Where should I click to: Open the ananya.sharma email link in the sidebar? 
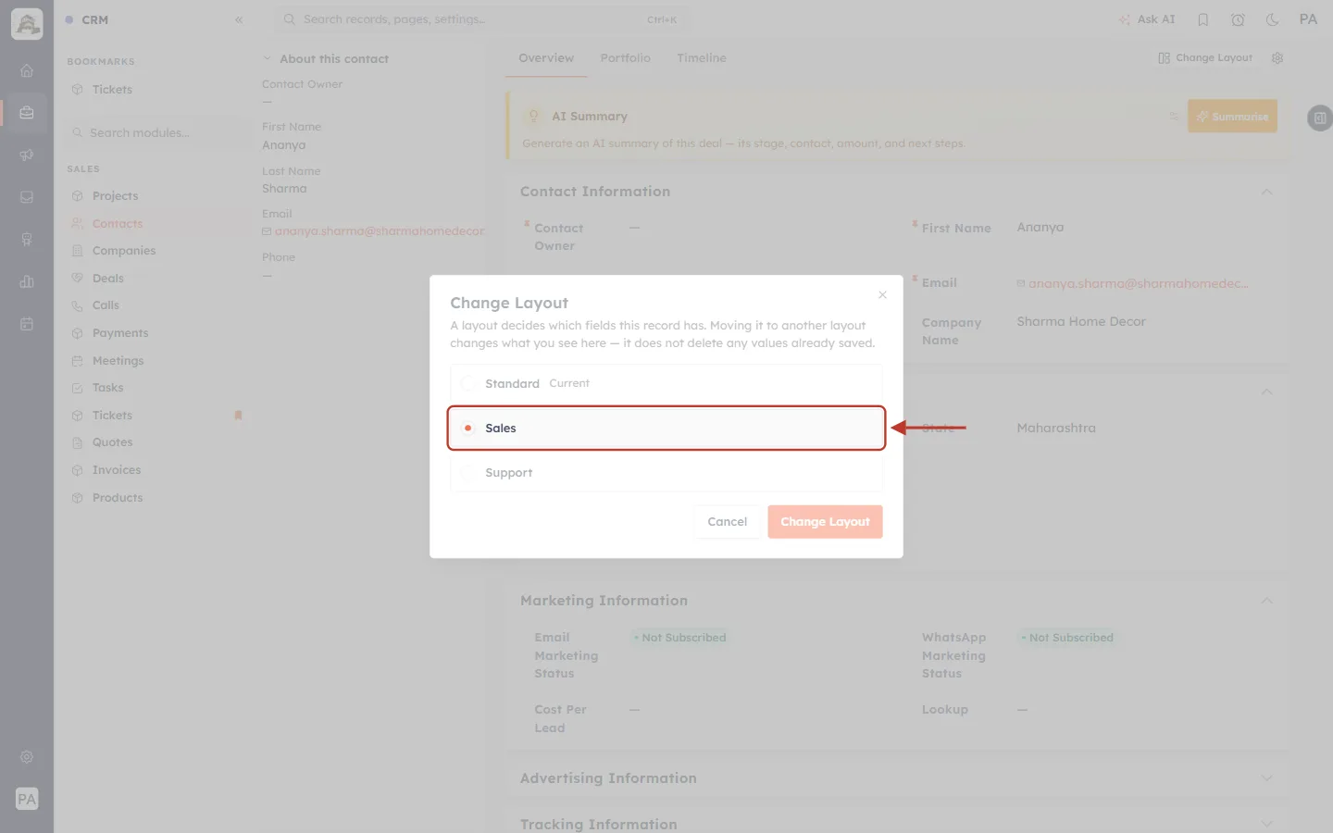pyautogui.click(x=379, y=231)
